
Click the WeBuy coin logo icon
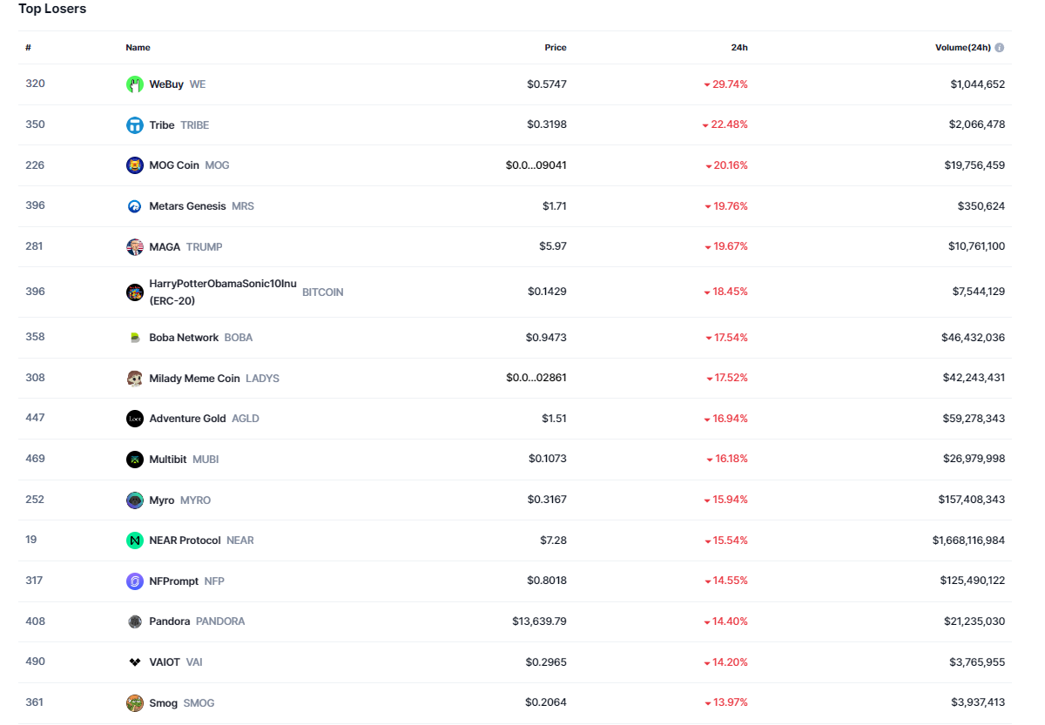[134, 84]
